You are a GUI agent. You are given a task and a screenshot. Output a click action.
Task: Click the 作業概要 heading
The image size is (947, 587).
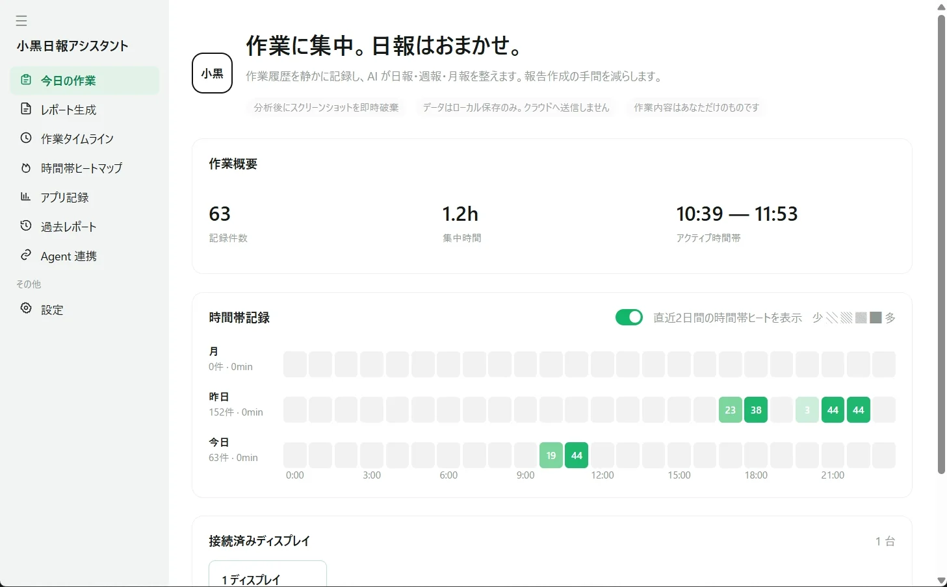tap(233, 164)
